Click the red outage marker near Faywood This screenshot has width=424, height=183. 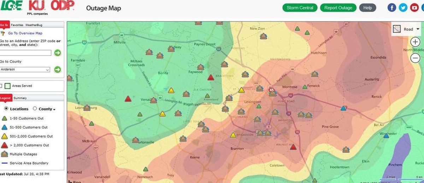[x=211, y=78]
